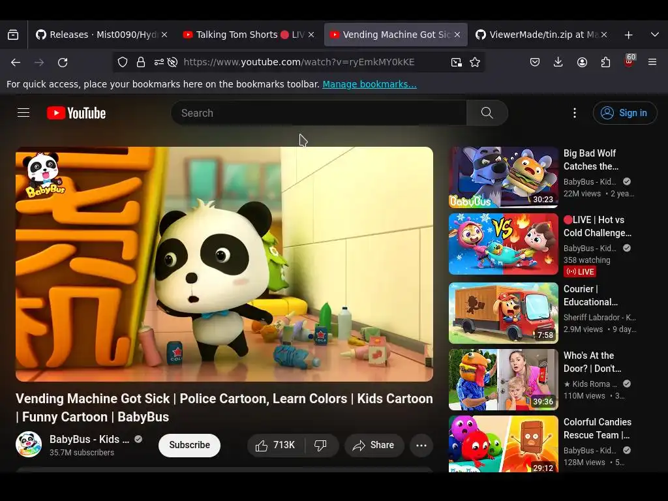668x501 pixels.
Task: Open tracking protection shield icon
Action: [123, 62]
